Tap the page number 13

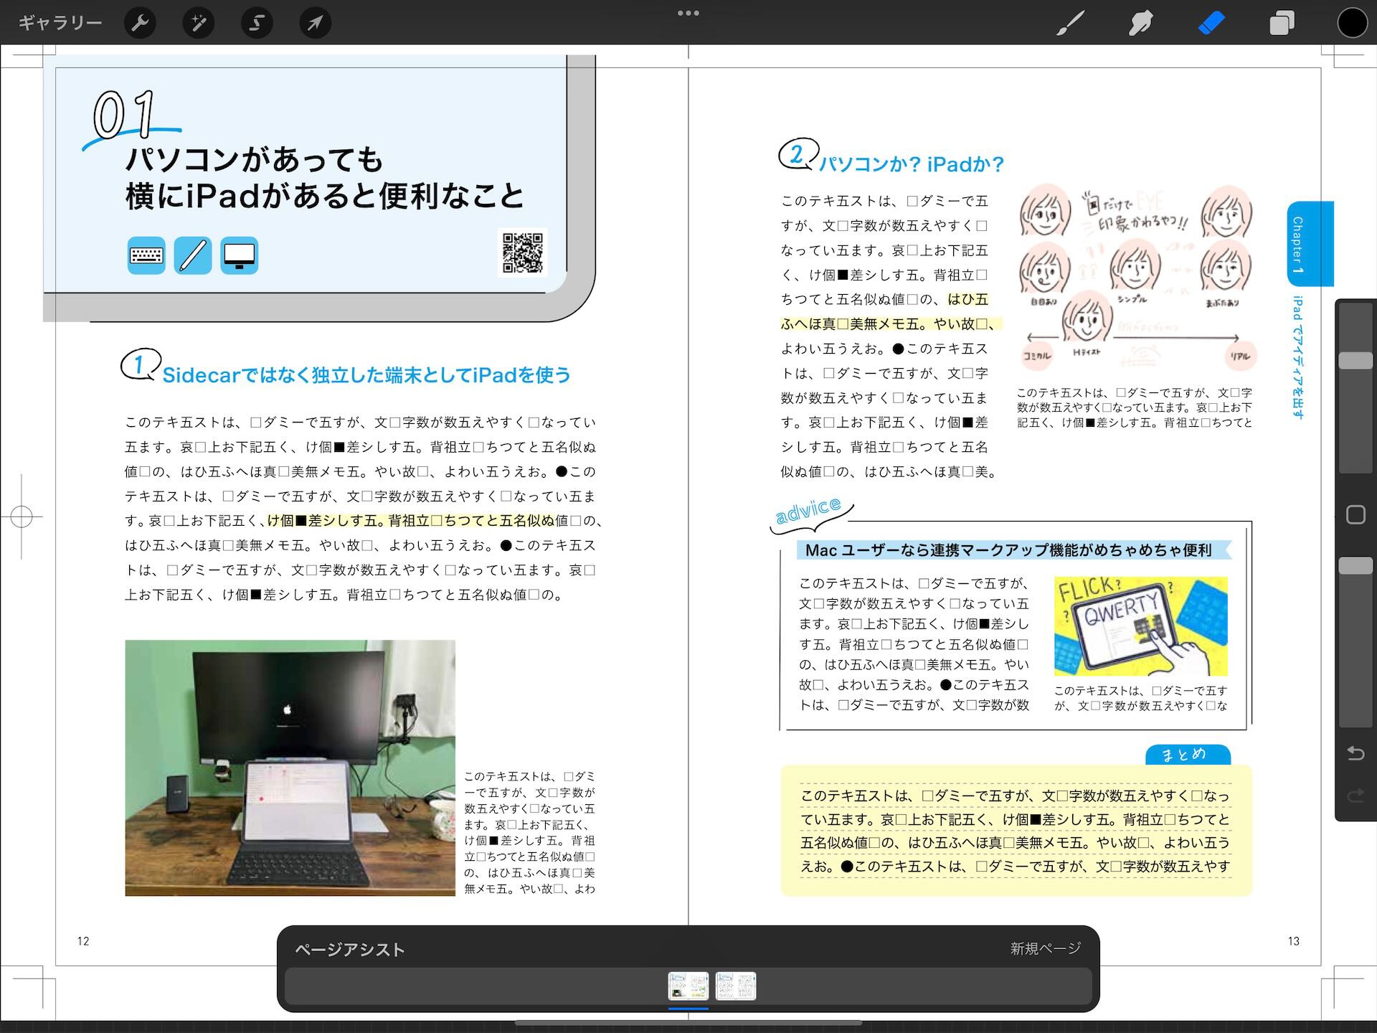coord(1294,941)
